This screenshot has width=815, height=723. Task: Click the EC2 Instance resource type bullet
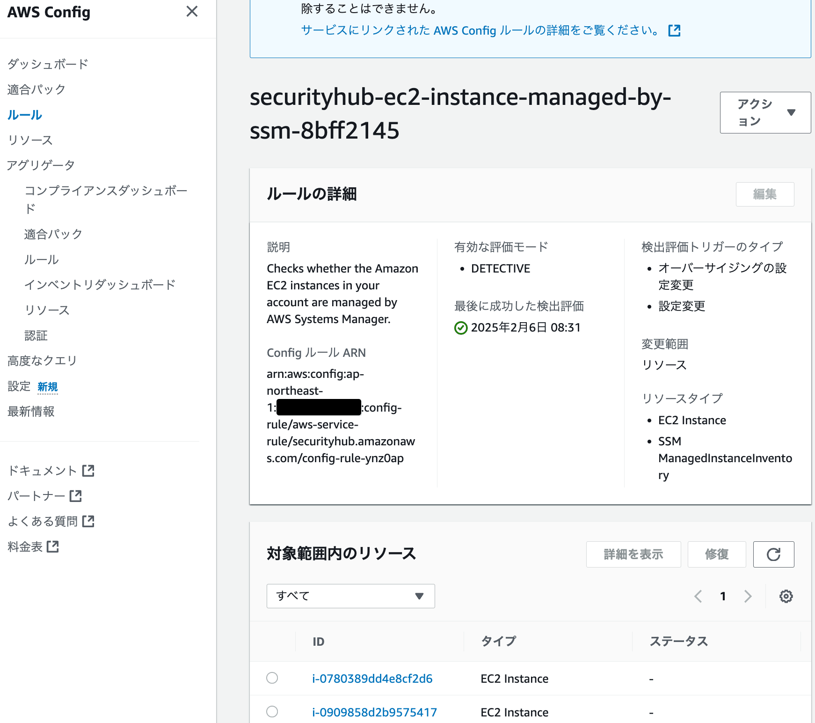pyautogui.click(x=692, y=420)
